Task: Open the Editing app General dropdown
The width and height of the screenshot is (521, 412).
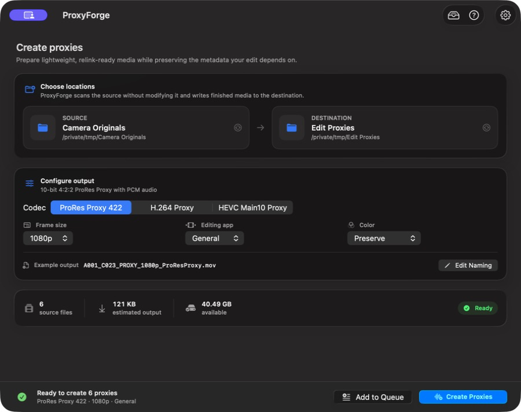Action: (214, 238)
